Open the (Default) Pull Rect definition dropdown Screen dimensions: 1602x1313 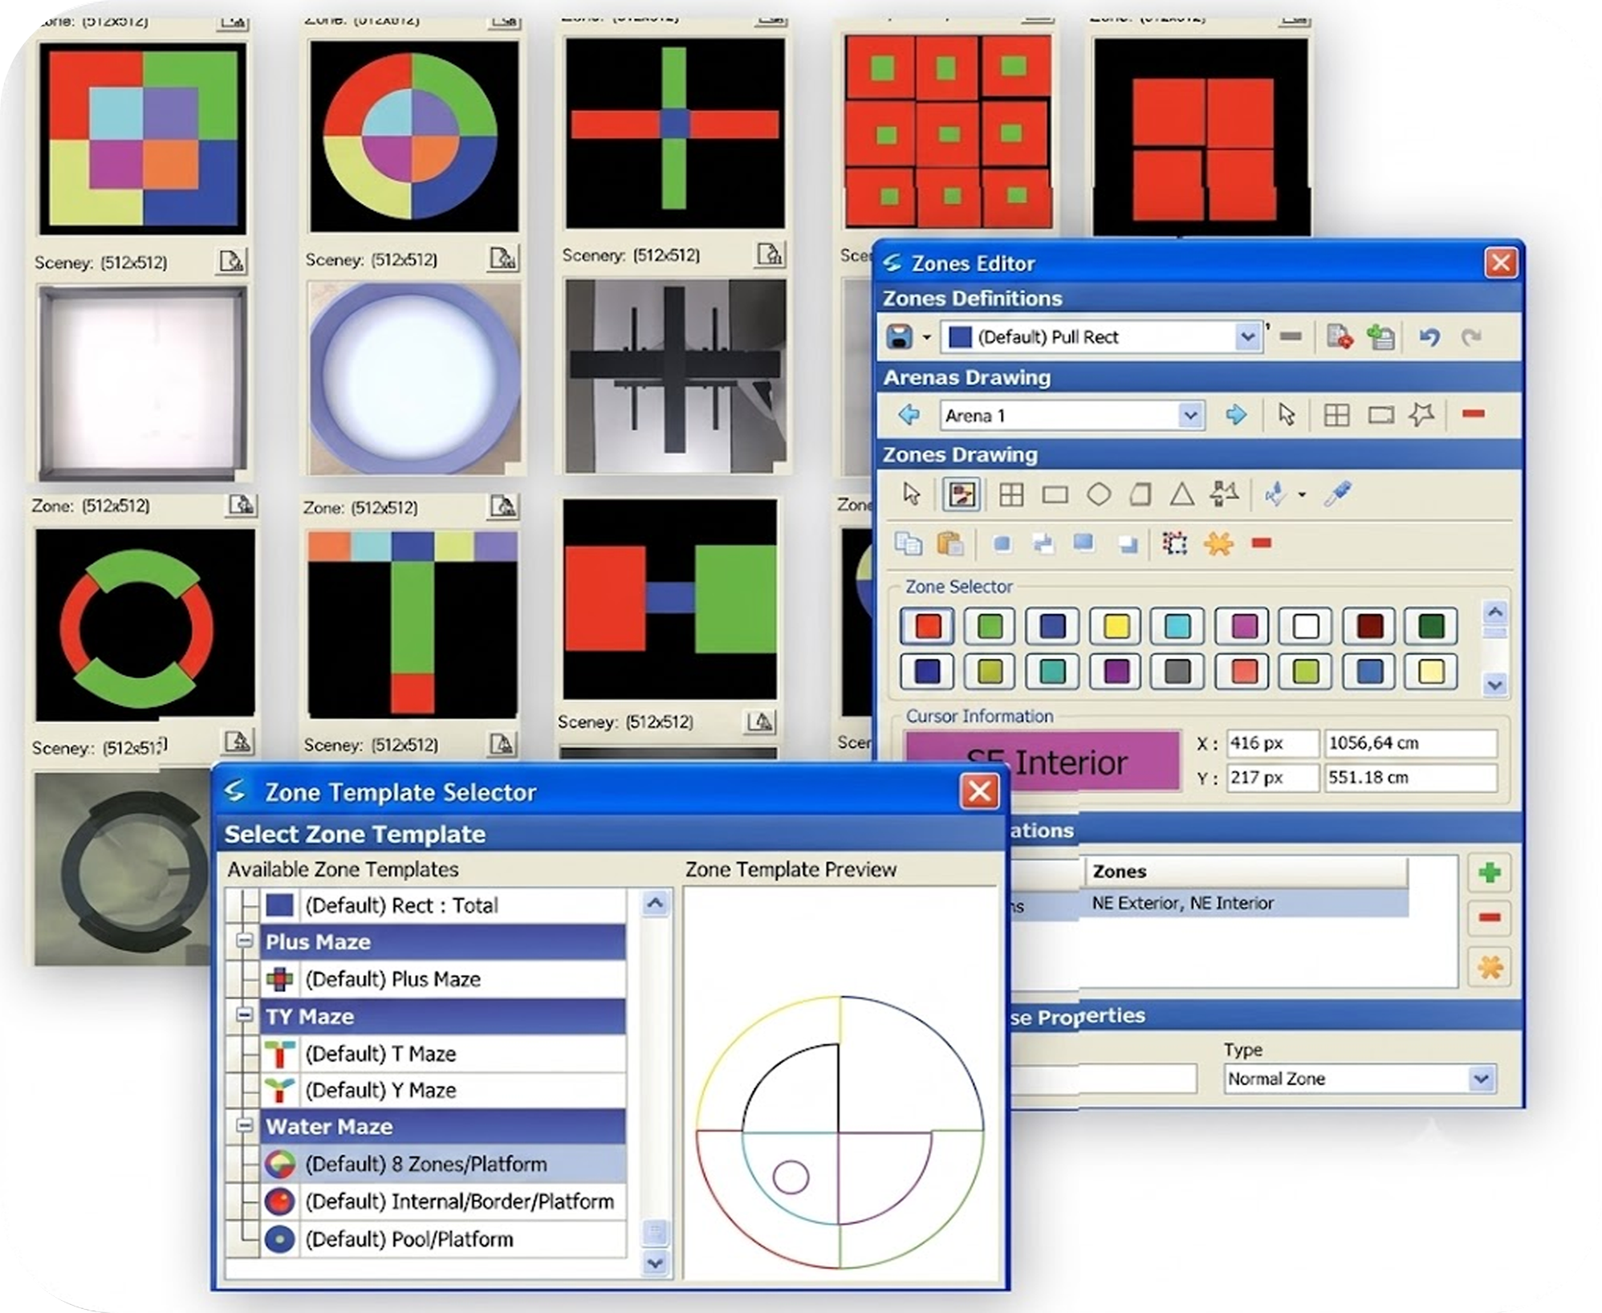1246,337
